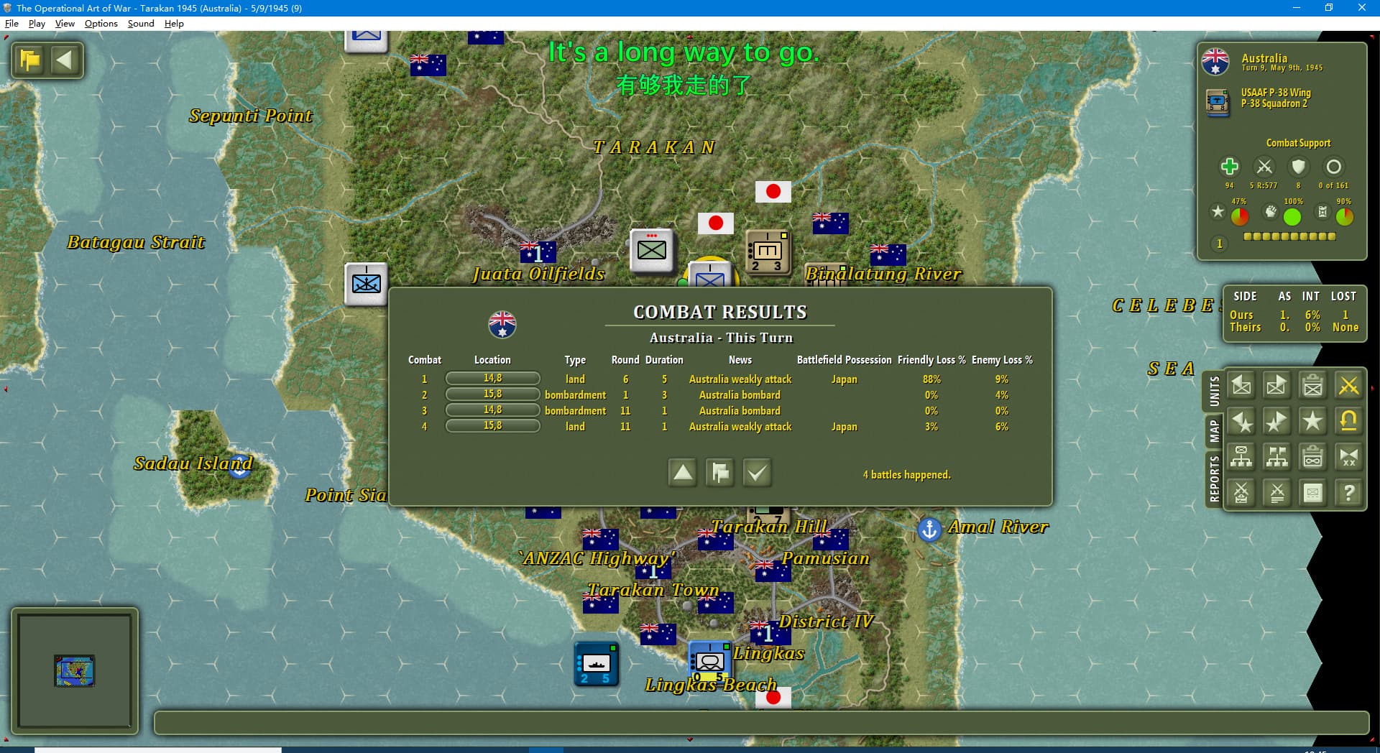The height and width of the screenshot is (753, 1380).
Task: Select combat 4 location 15,8 bar
Action: point(492,426)
